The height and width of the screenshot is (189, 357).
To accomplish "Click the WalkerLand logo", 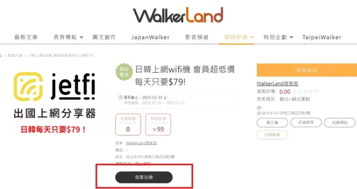I will point(178,15).
